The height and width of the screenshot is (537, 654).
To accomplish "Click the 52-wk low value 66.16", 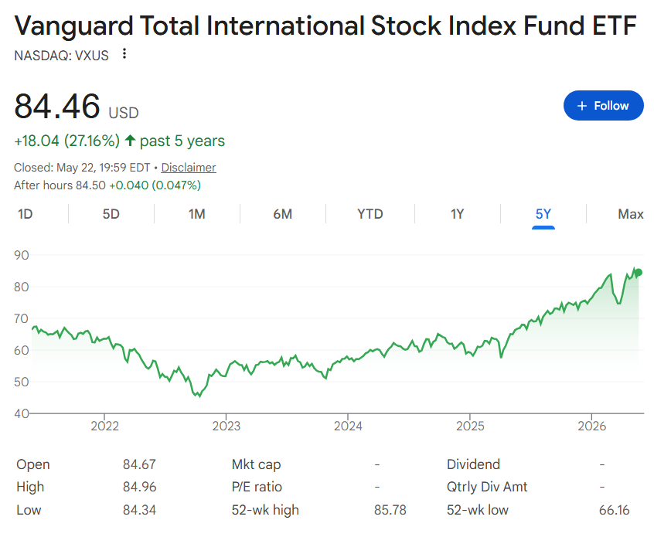I will pyautogui.click(x=615, y=510).
